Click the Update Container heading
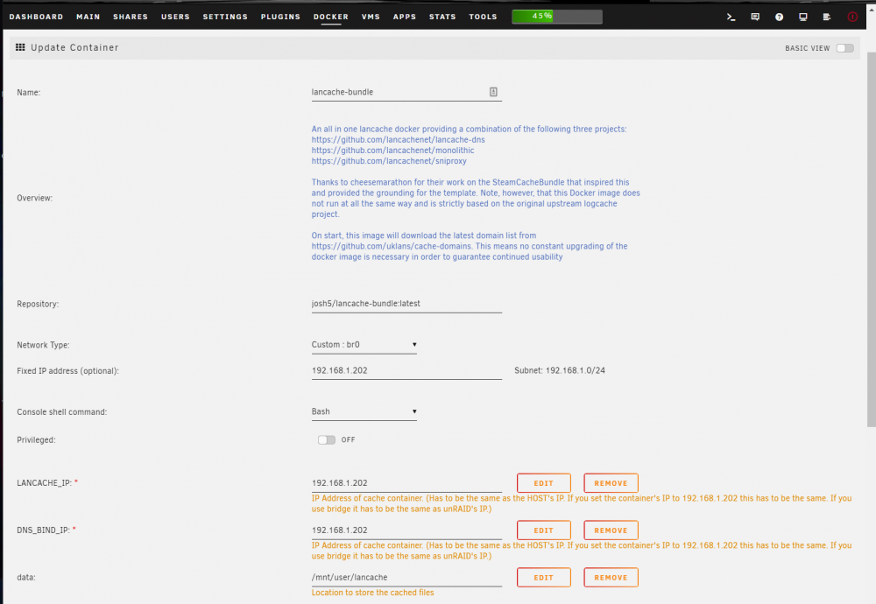The image size is (876, 604). (74, 47)
